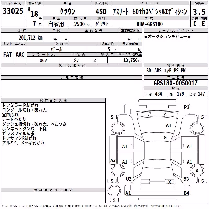The image size is (209, 209).
Task: Click the color number 062
Action: pyautogui.click(x=43, y=60)
